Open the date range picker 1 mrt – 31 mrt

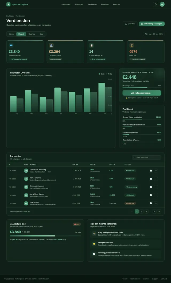(154, 34)
